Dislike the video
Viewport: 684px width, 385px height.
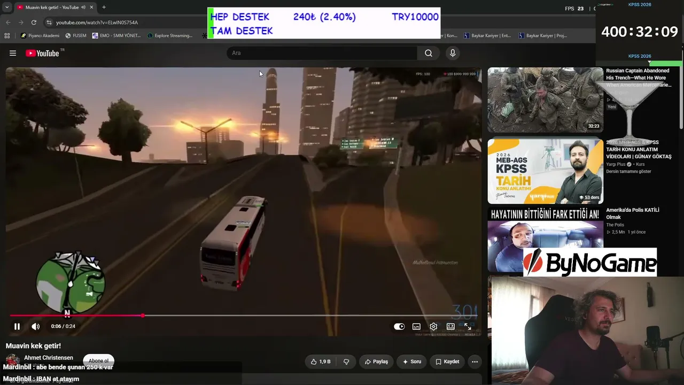point(346,361)
